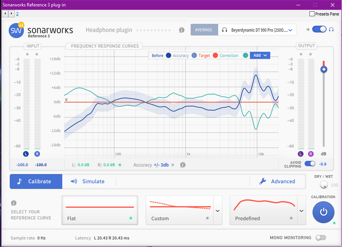Expand the Custom curve options arrow

coord(217,211)
